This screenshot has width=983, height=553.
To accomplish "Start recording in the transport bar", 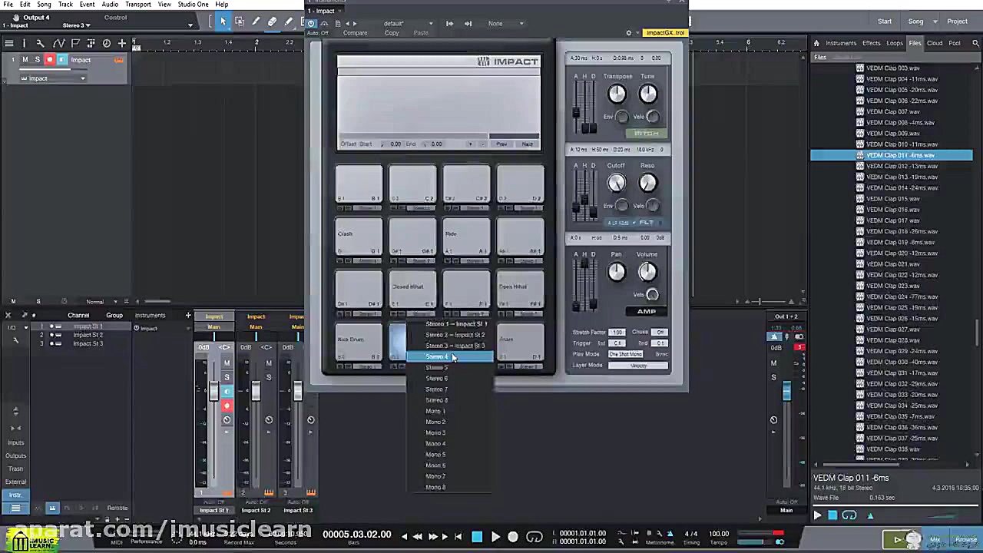I will (x=513, y=537).
